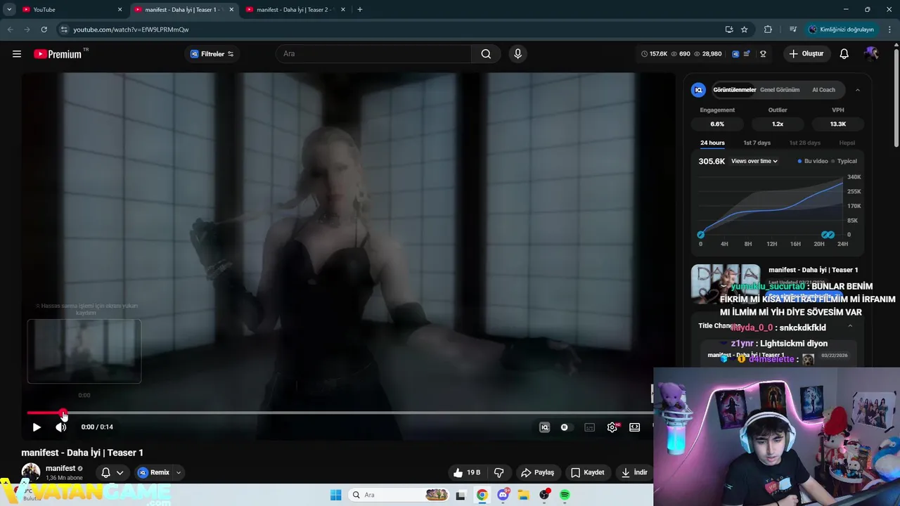Open the manifest channel avatar
This screenshot has width=900, height=506.
pyautogui.click(x=30, y=472)
